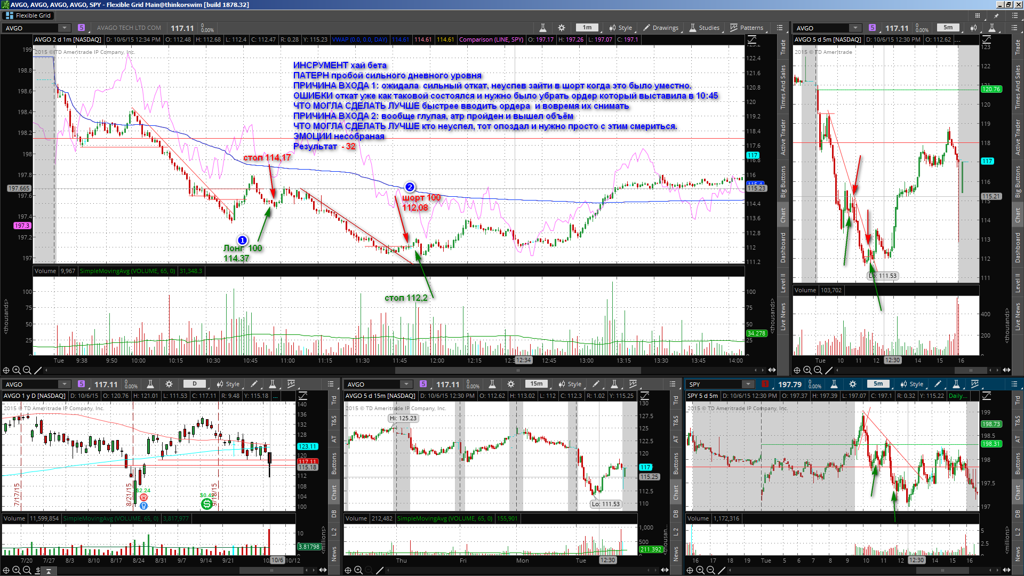The height and width of the screenshot is (576, 1024).
Task: Click the pencil drawings icon in daily chart toolbar
Action: point(254,384)
